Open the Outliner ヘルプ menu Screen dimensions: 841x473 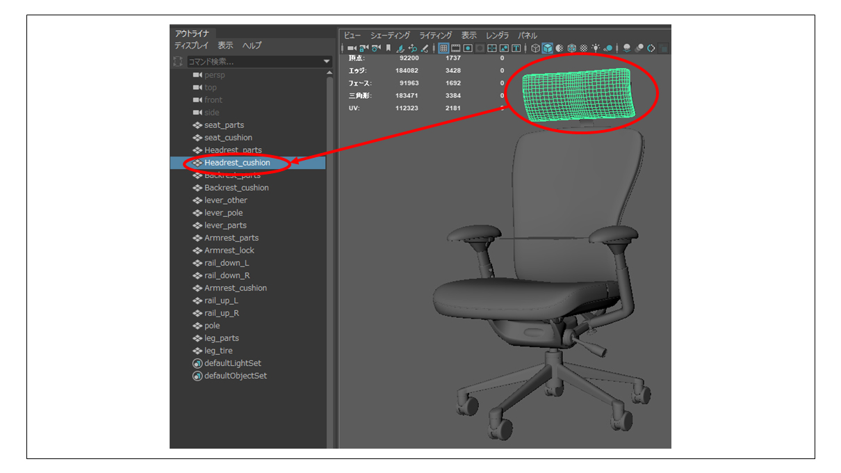pos(252,45)
